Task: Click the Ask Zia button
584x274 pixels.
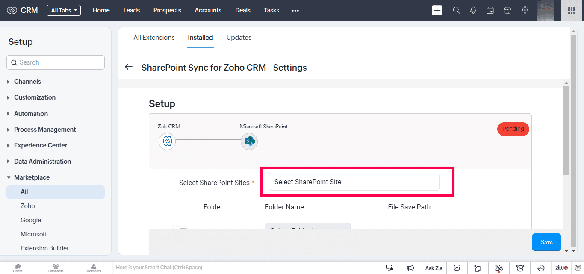Action: coord(434,268)
